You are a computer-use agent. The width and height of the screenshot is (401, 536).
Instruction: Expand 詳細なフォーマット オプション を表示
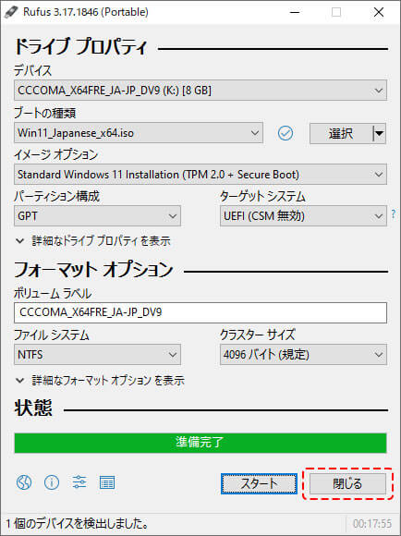[x=100, y=380]
